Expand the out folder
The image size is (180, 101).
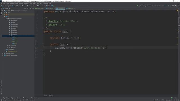[x=4, y=15]
